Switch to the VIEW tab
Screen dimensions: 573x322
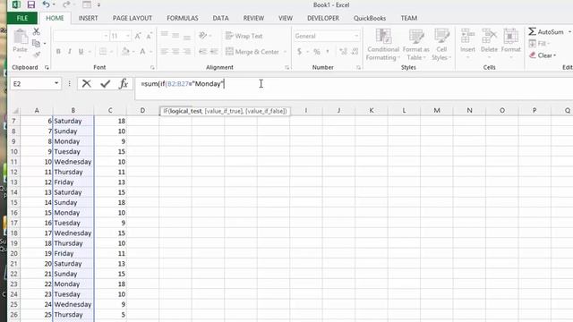click(286, 18)
